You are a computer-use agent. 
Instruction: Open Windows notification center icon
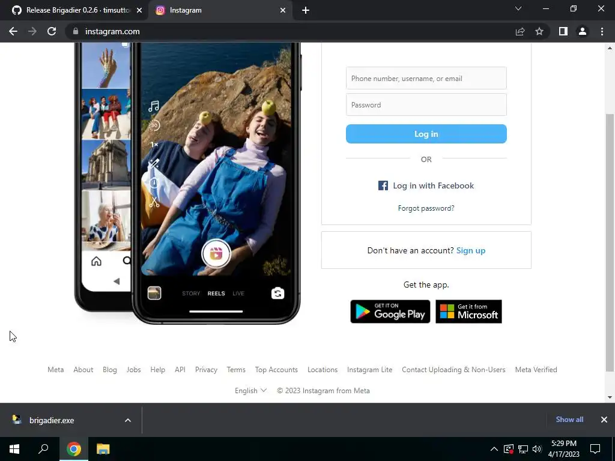point(595,449)
